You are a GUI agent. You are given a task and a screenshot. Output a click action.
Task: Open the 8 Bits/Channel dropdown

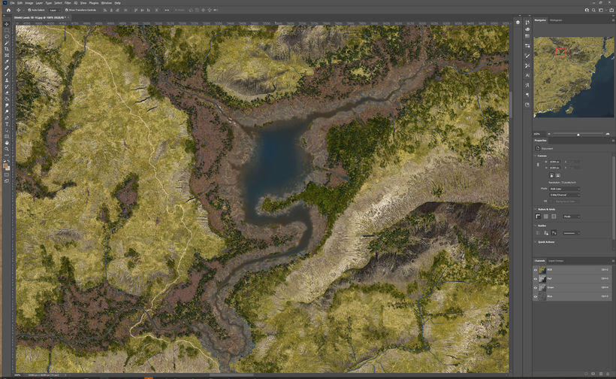pos(564,195)
